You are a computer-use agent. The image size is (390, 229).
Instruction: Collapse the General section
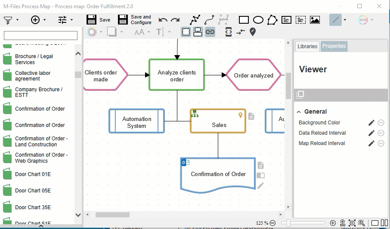(x=299, y=112)
